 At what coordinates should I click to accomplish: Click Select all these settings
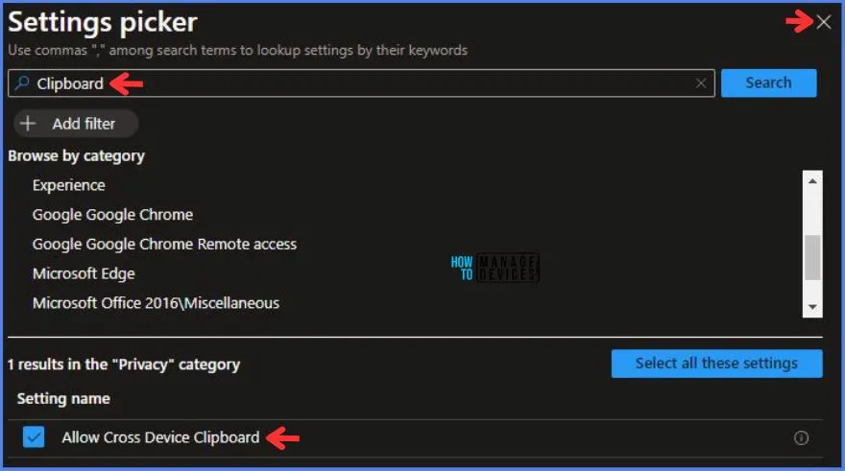[x=716, y=364]
